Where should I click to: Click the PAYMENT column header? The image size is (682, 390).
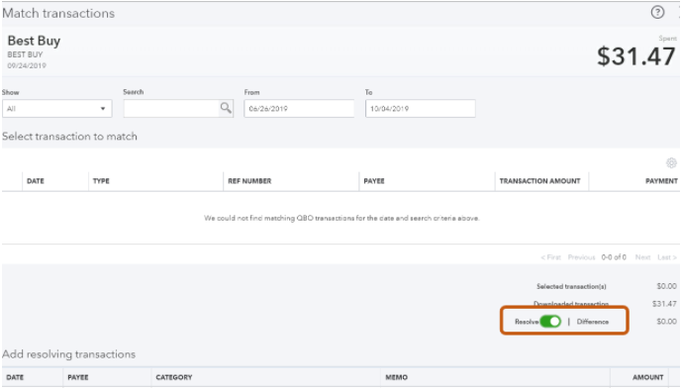pos(661,181)
